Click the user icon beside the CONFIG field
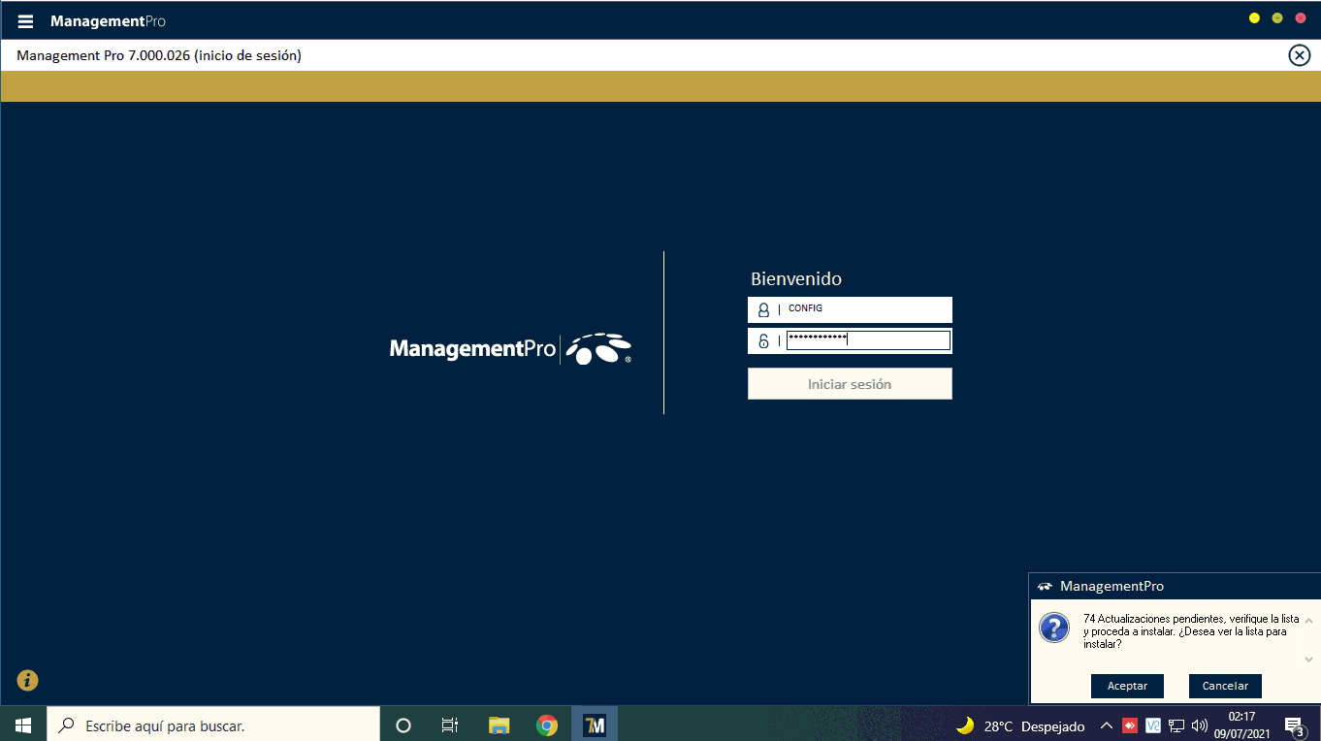1321x741 pixels. click(763, 310)
